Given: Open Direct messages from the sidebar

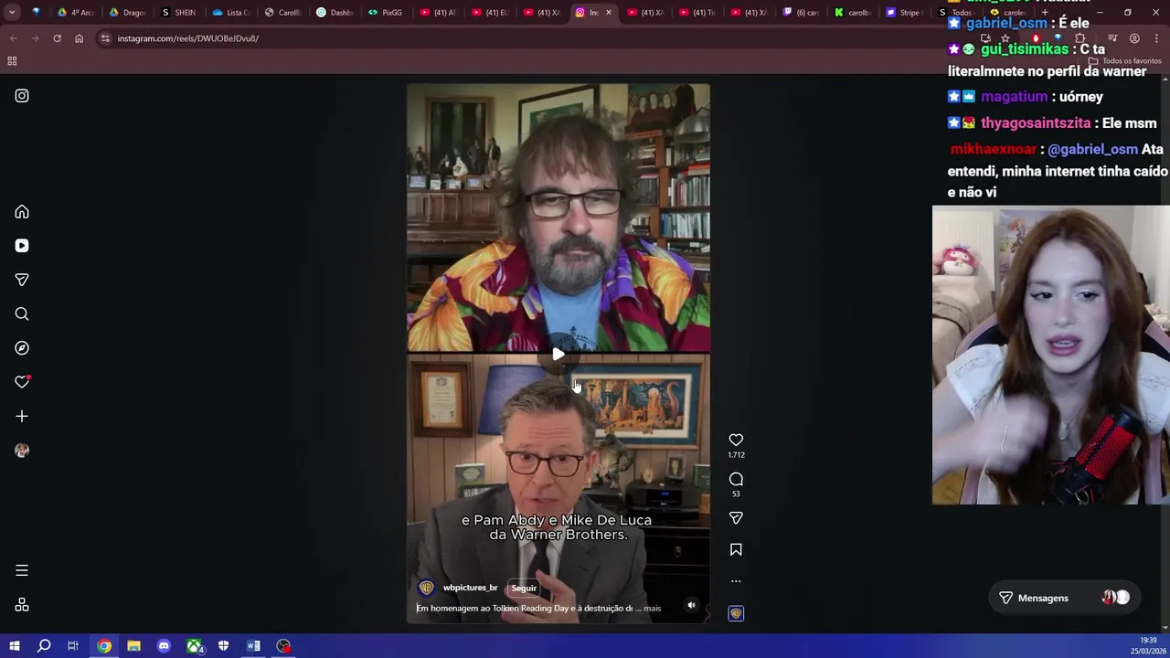Looking at the screenshot, I should point(22,280).
